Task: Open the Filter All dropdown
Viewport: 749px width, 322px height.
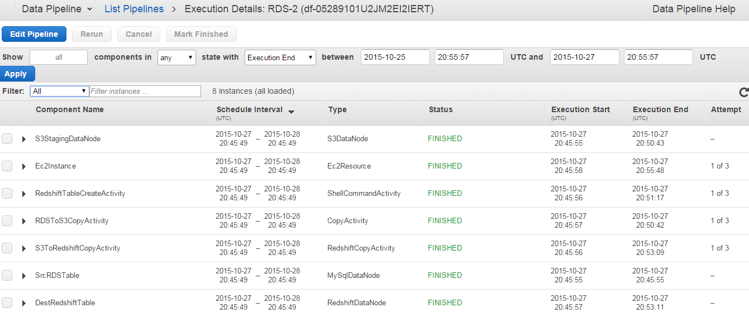Action: tap(60, 91)
